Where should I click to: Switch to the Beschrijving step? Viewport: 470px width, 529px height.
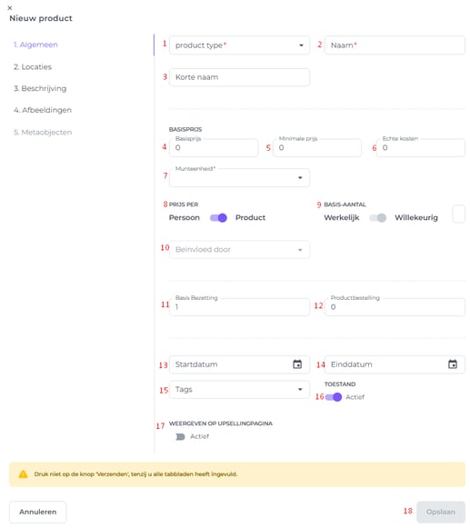[40, 88]
